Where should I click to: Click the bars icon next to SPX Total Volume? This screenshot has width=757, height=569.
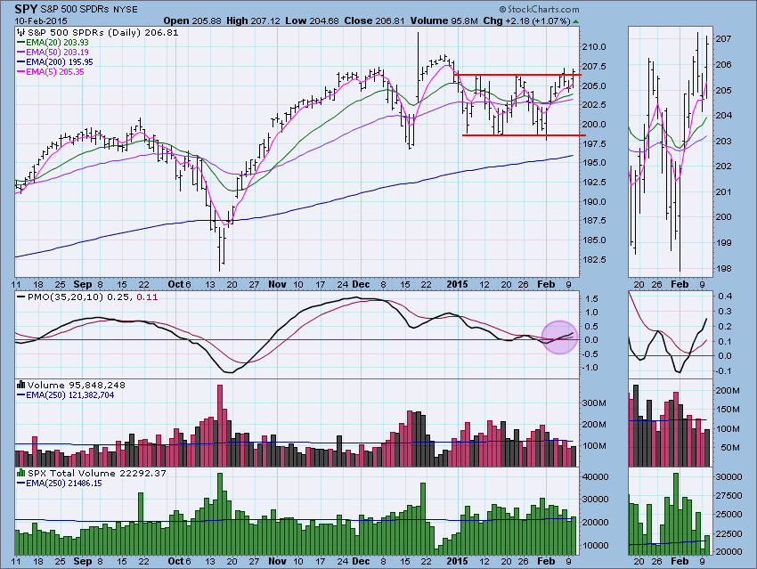click(20, 473)
